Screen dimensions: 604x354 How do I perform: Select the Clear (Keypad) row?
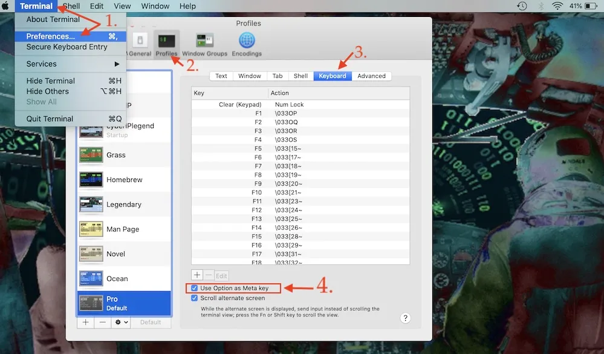pos(300,105)
